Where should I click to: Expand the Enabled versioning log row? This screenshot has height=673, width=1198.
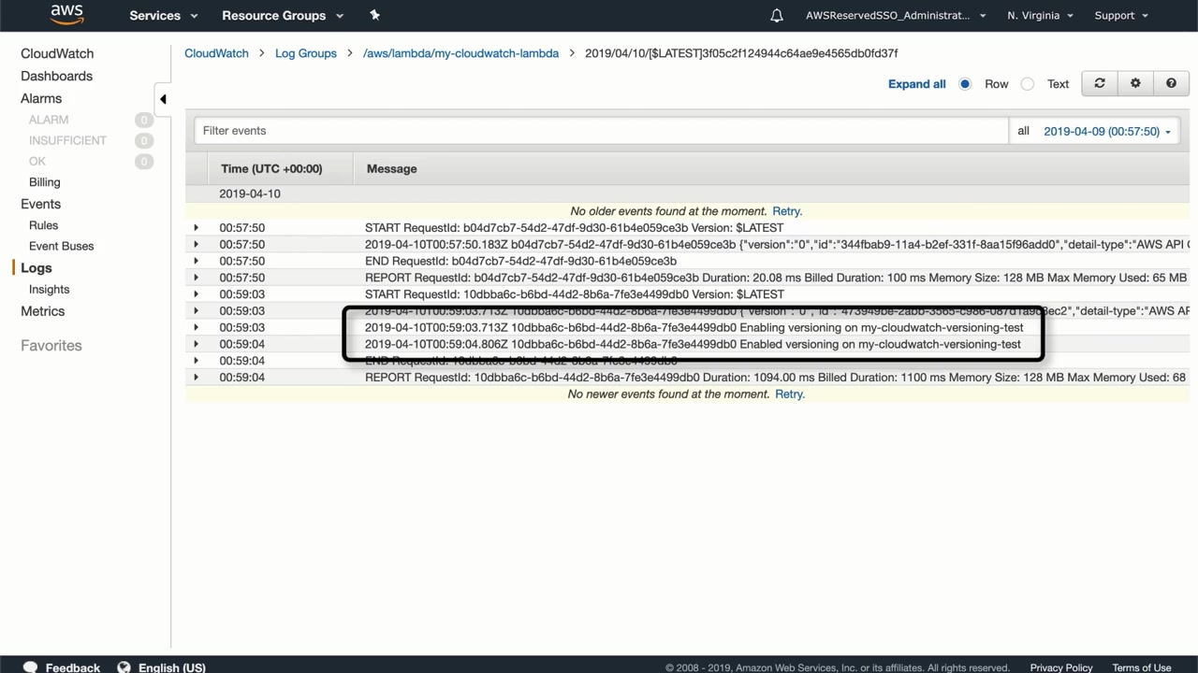pyautogui.click(x=196, y=344)
